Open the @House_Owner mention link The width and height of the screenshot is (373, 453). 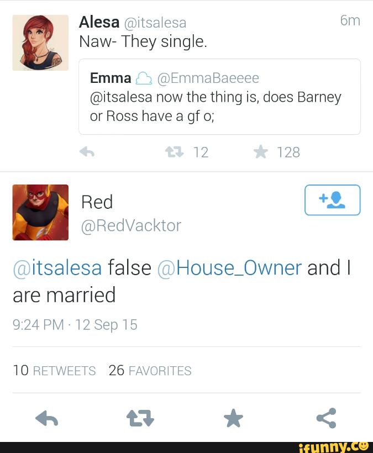229,268
